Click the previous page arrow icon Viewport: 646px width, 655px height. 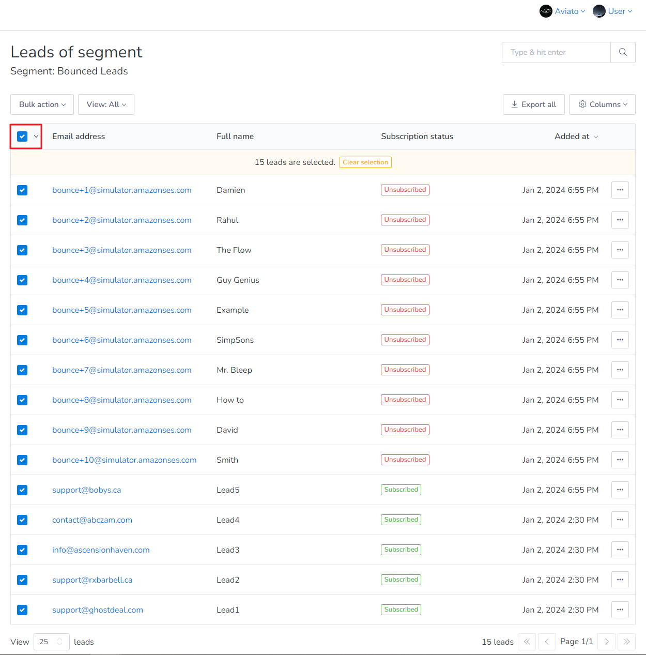(547, 642)
